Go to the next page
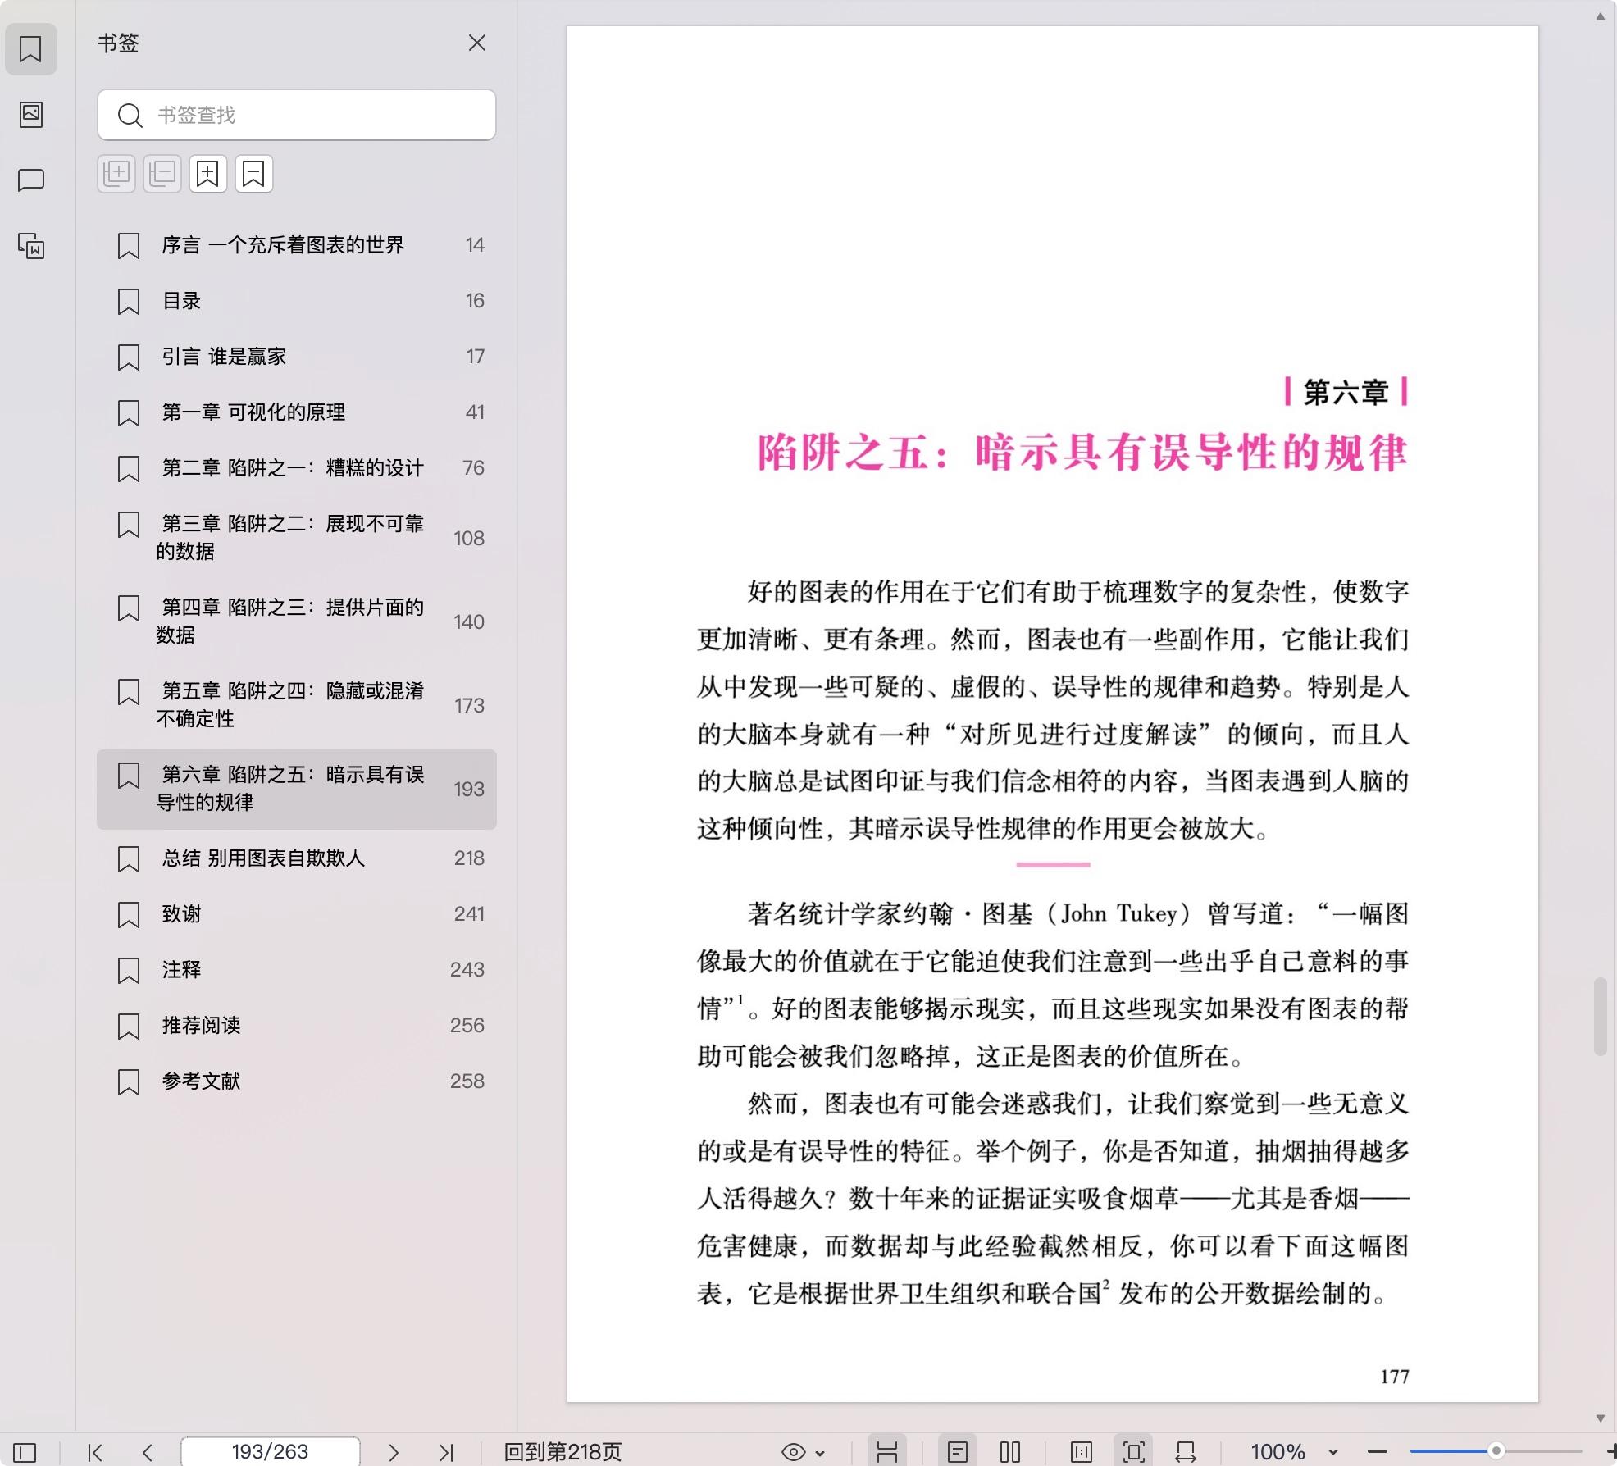The width and height of the screenshot is (1617, 1466). pyautogui.click(x=394, y=1452)
